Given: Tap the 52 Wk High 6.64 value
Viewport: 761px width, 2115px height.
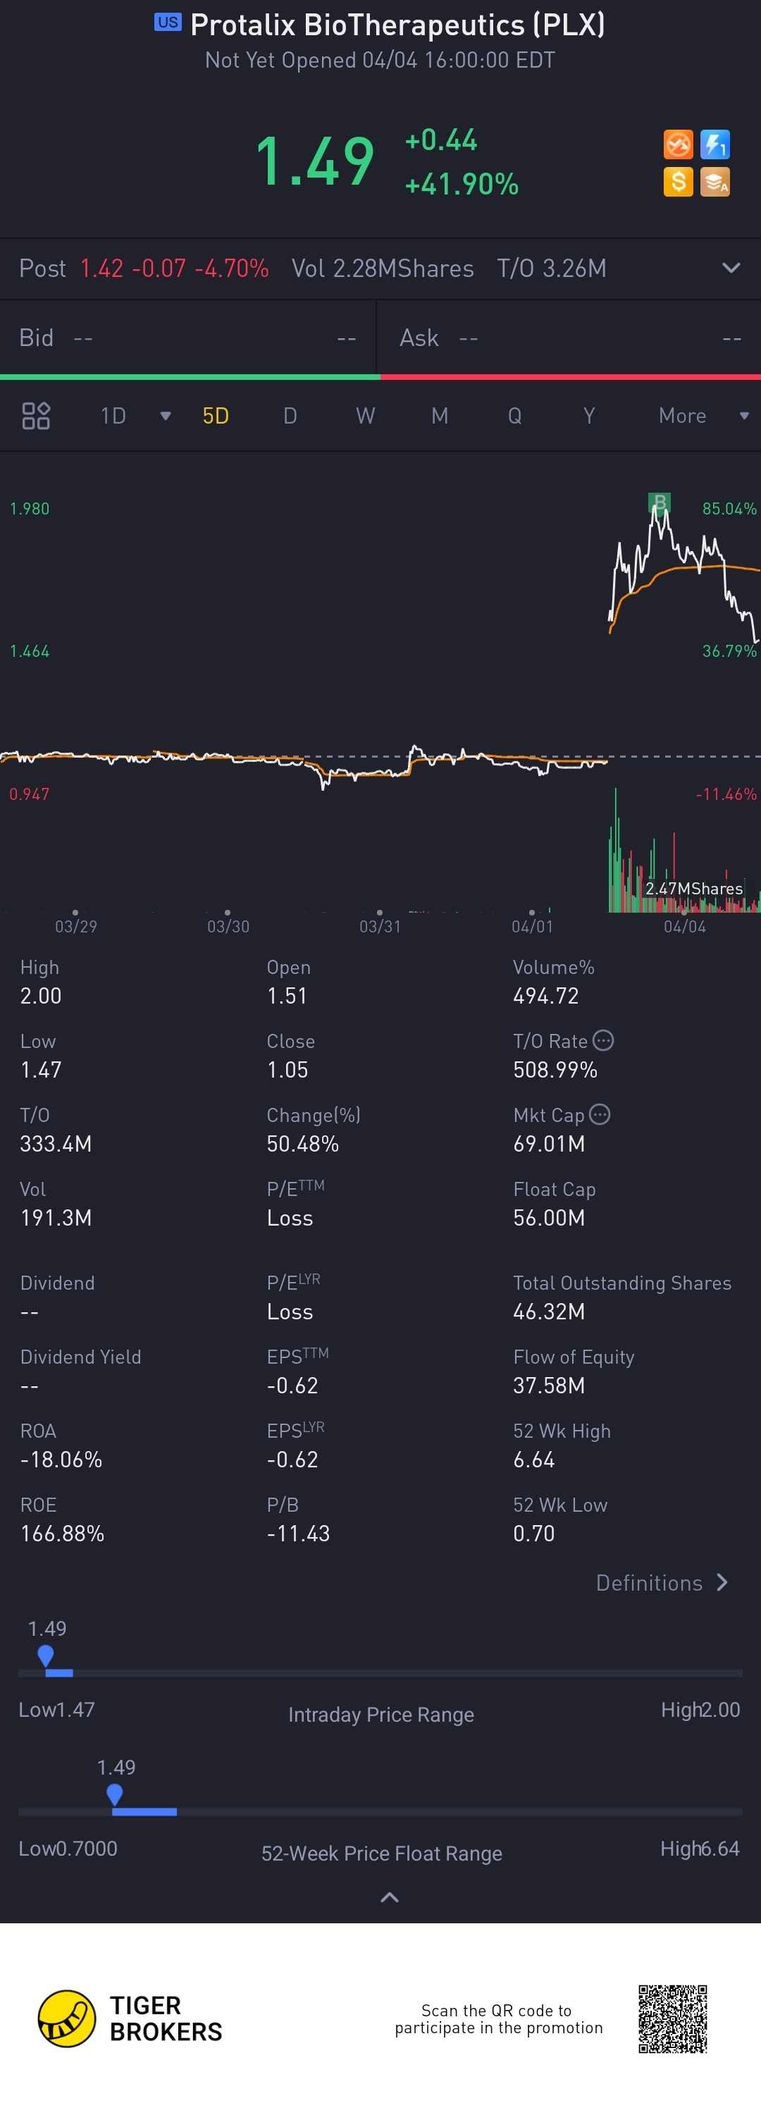Looking at the screenshot, I should (533, 1459).
